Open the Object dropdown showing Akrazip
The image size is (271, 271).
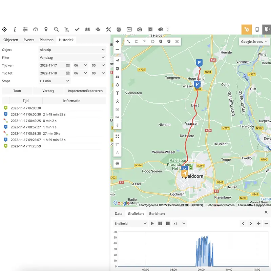72,50
